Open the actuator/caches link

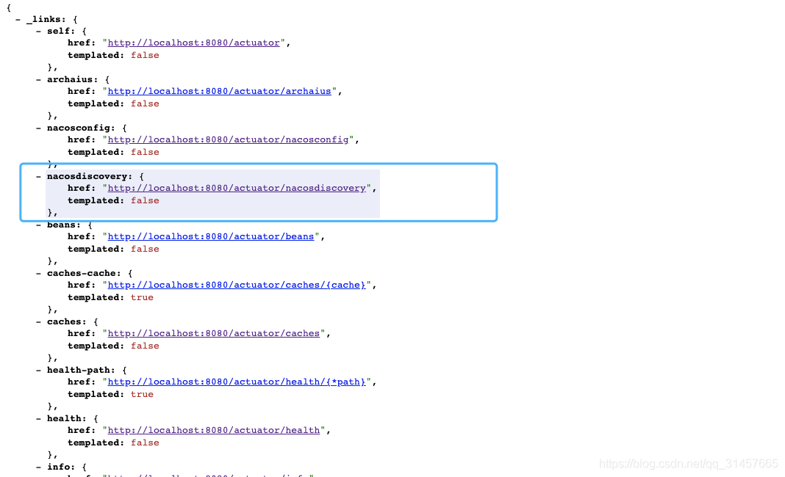click(214, 333)
